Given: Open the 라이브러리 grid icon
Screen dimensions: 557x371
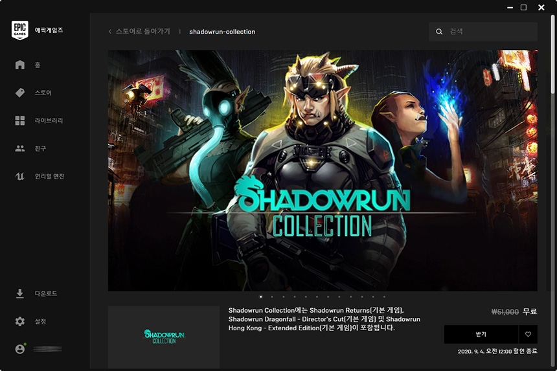Looking at the screenshot, I should (20, 120).
